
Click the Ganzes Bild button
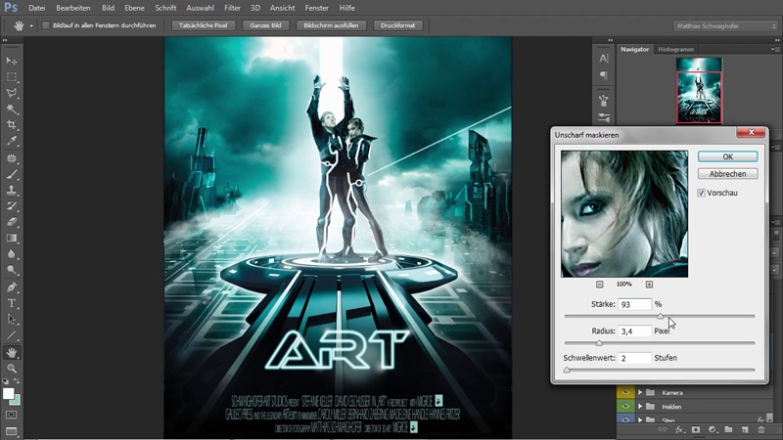pyautogui.click(x=265, y=25)
